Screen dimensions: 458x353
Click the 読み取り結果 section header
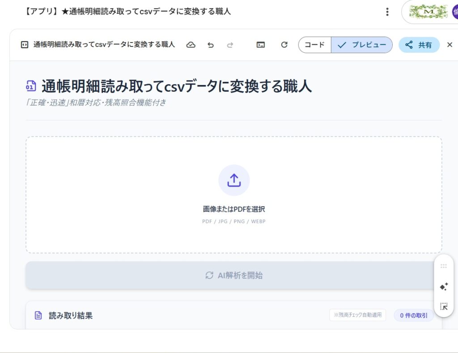point(71,315)
